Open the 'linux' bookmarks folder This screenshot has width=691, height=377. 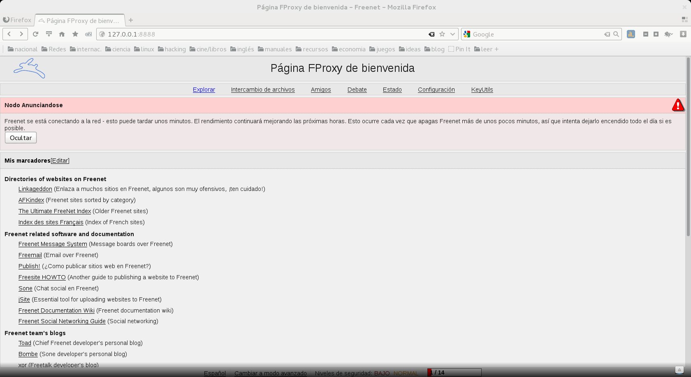tap(144, 49)
